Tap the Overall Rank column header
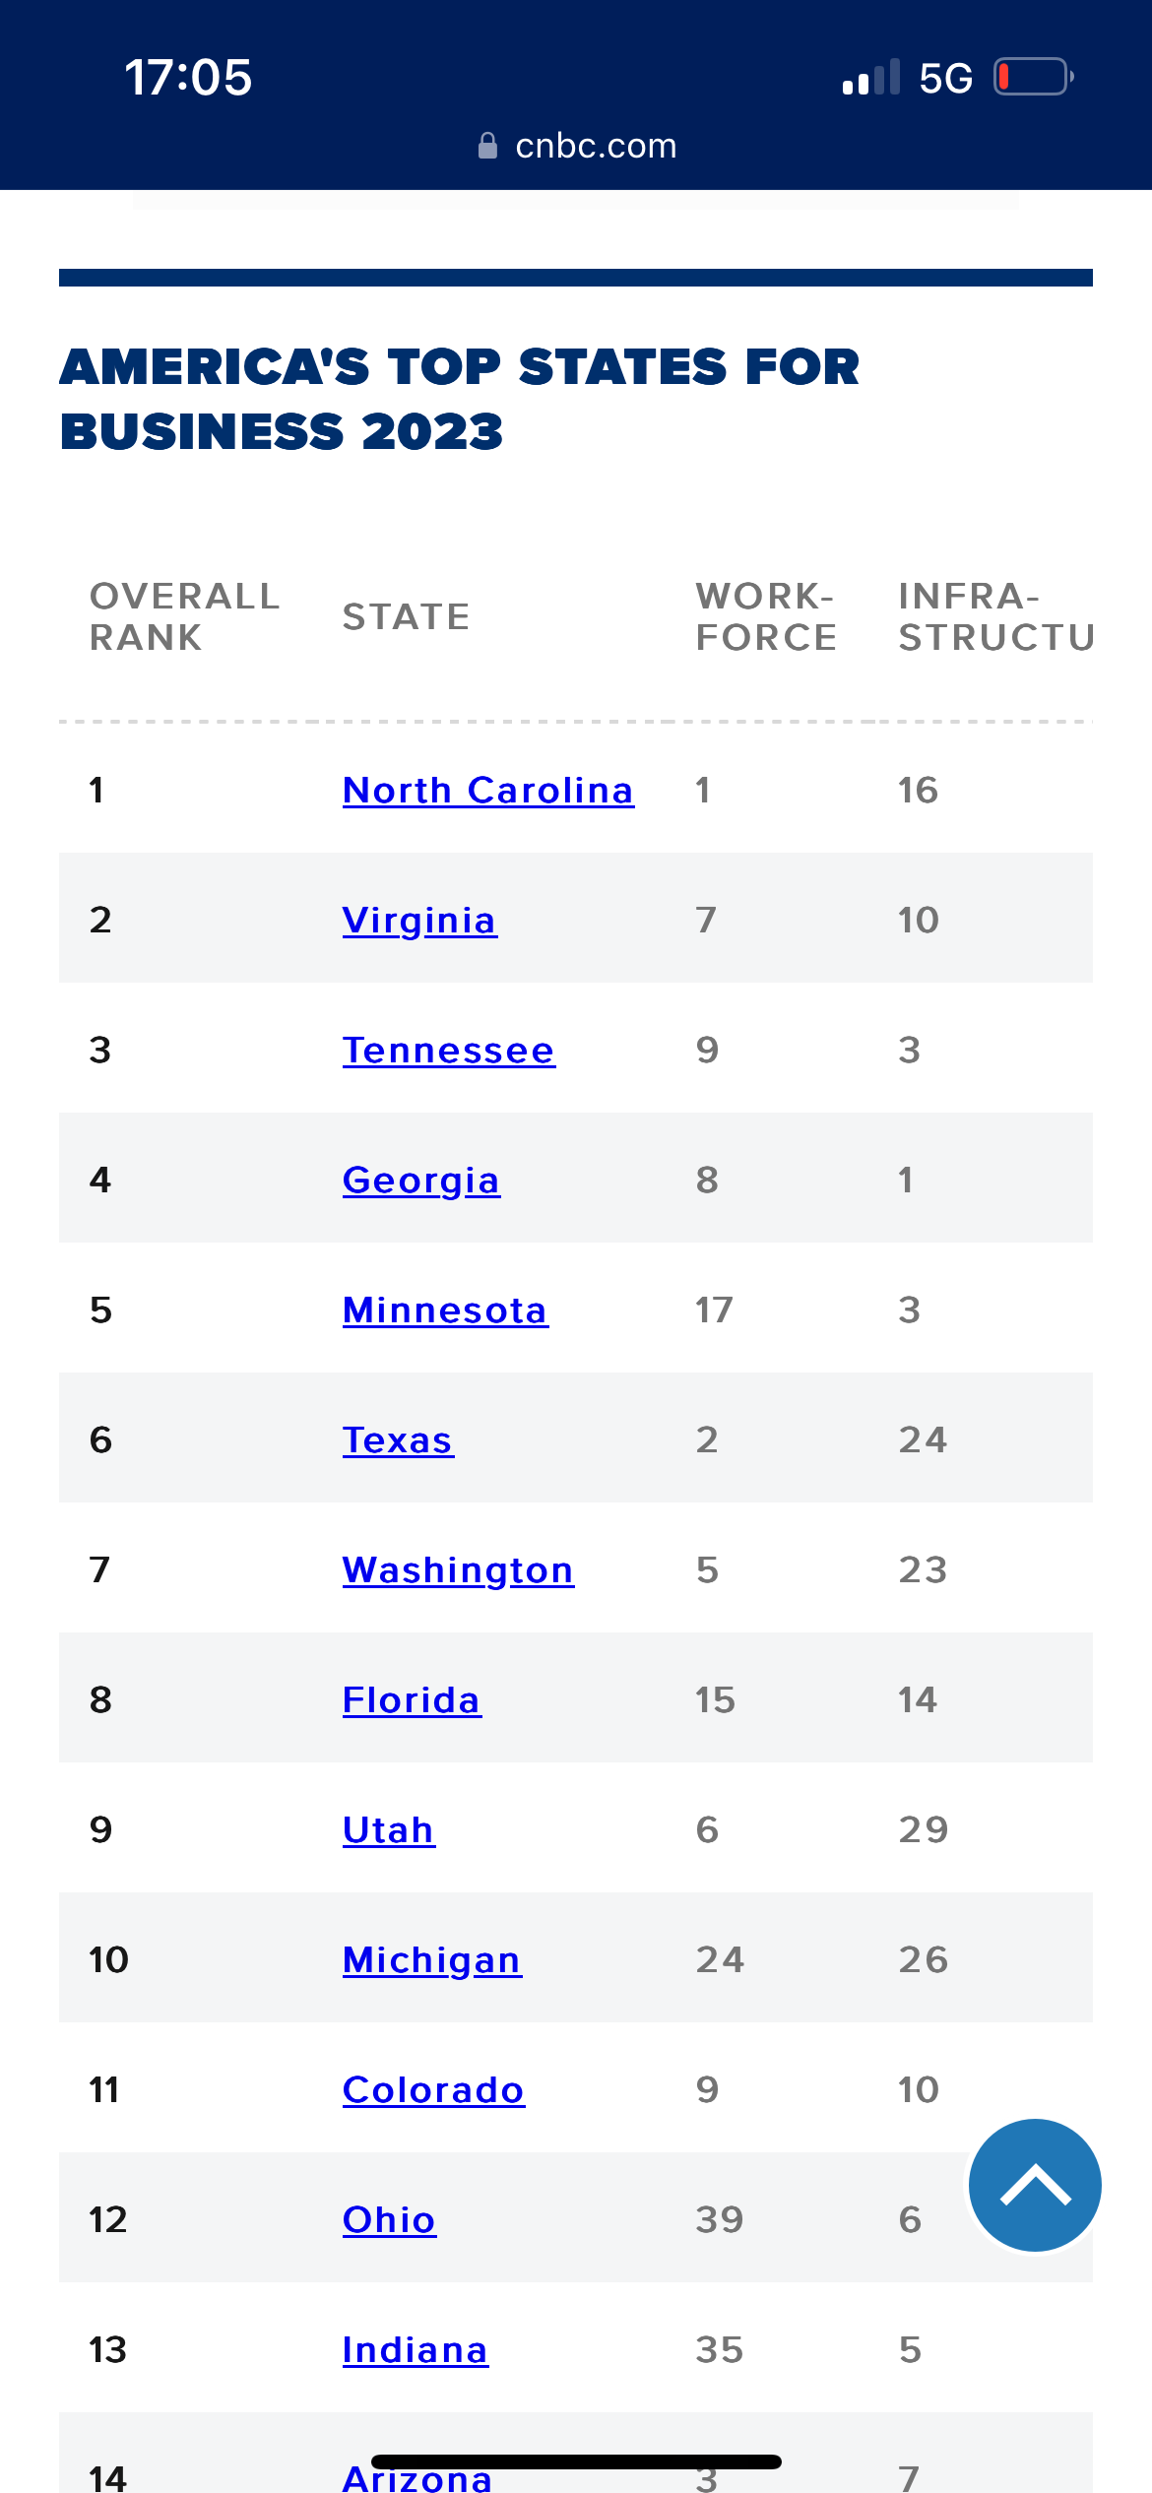The height and width of the screenshot is (2493, 1152). click(x=185, y=616)
